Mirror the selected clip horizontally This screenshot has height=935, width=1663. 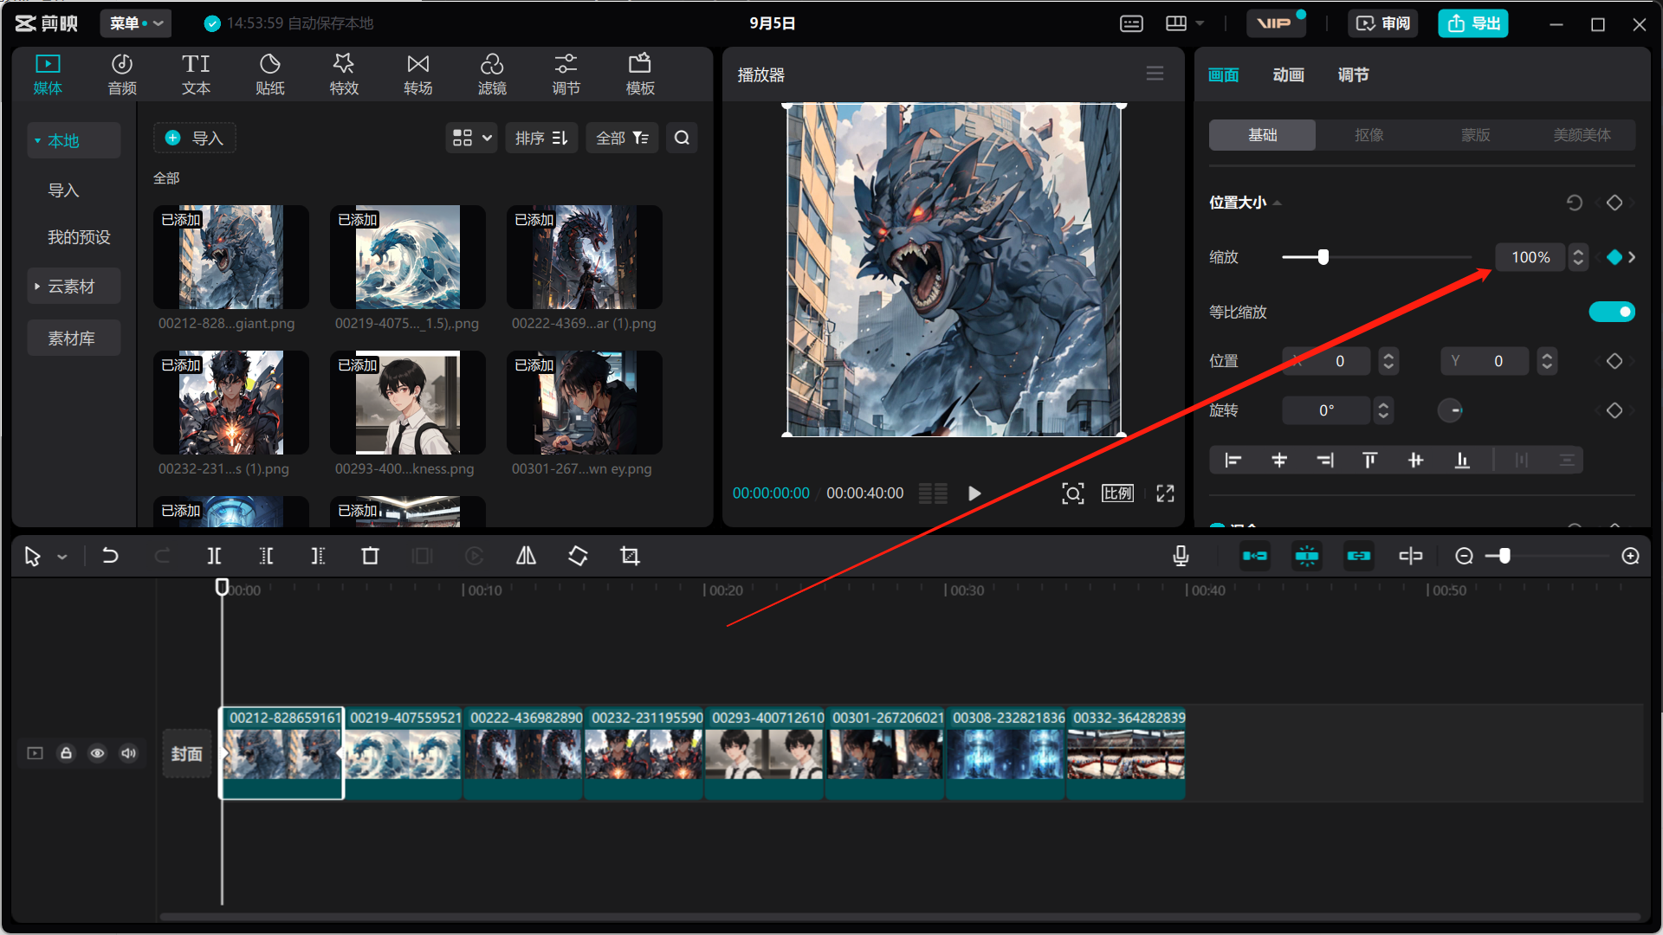pos(525,556)
